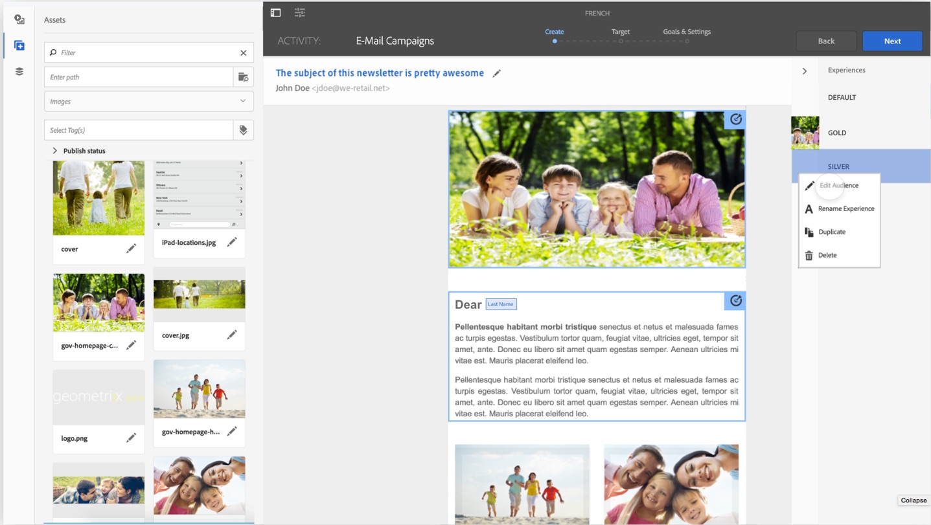Edit the newsletter subject pencil icon

(496, 73)
